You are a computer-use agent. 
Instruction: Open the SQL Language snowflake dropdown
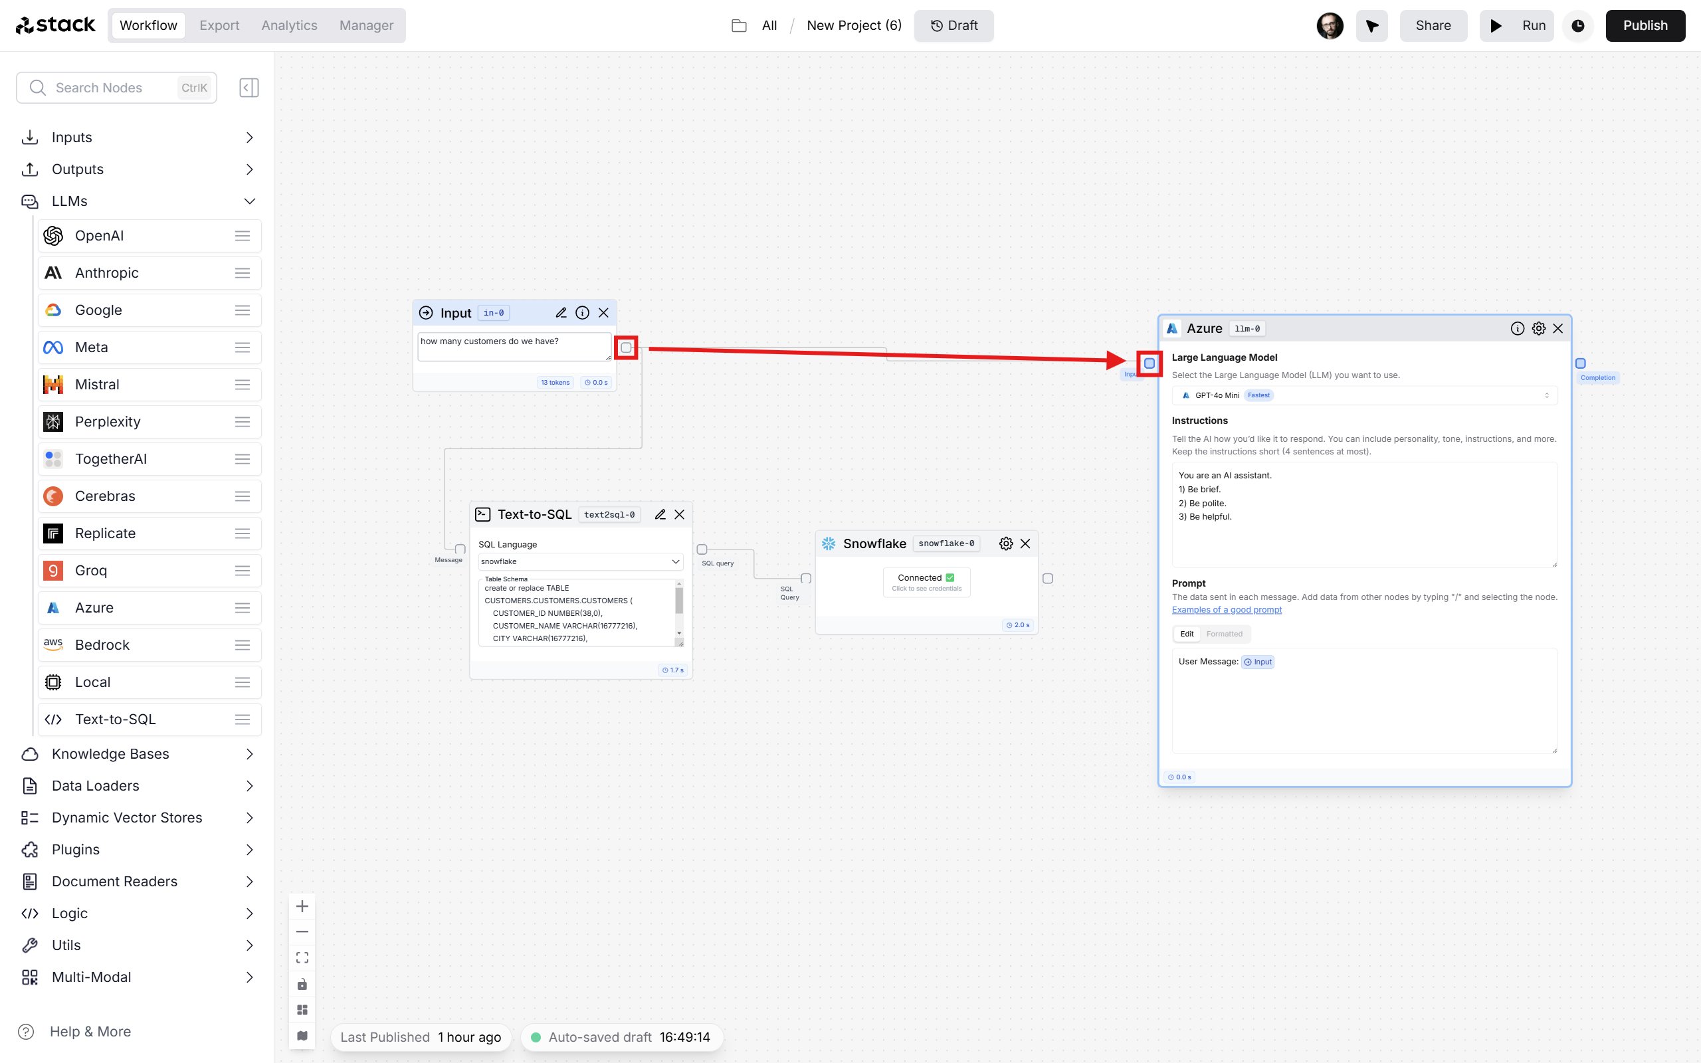580,562
